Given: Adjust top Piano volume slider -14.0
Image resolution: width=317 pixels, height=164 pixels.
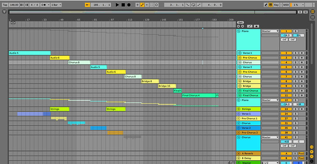Looking at the screenshot, I should coord(286,35).
